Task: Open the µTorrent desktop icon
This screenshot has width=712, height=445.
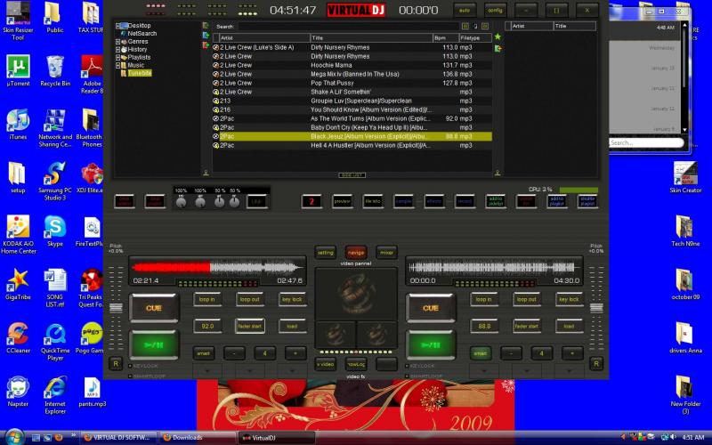Action: tap(18, 70)
